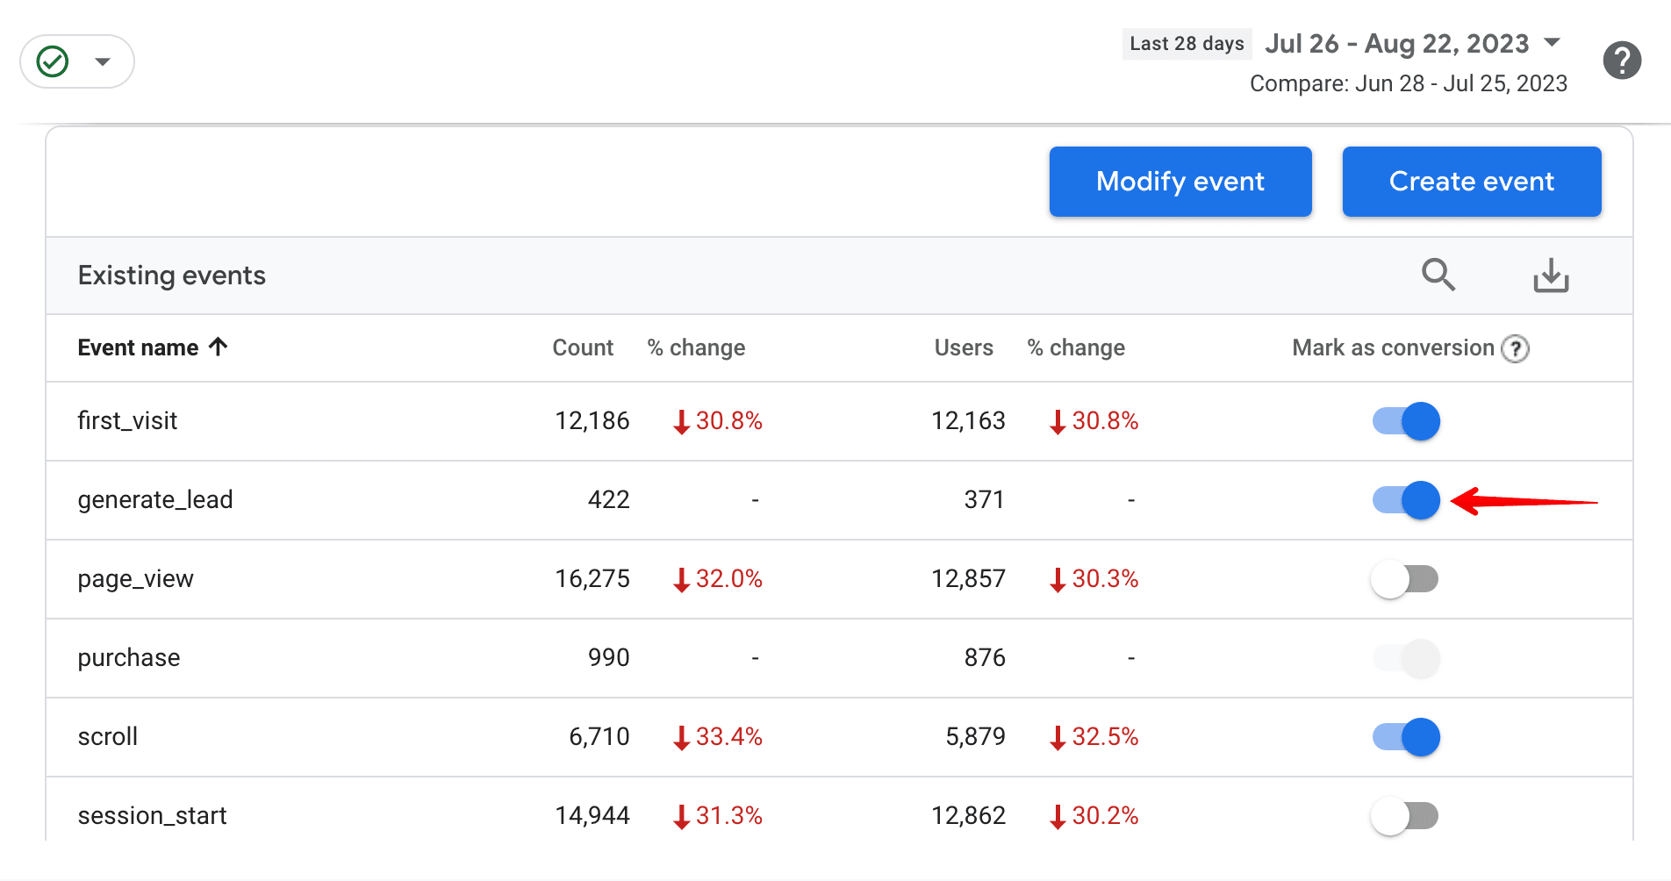Expand the status dropdown arrow
Screen dimensions: 1671x881
click(103, 61)
